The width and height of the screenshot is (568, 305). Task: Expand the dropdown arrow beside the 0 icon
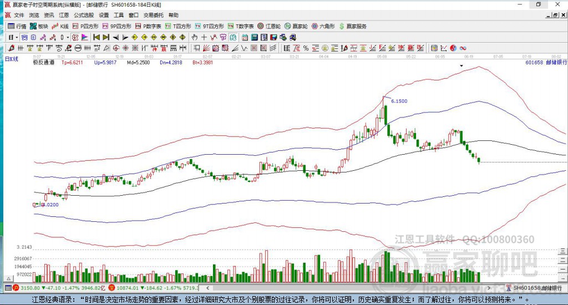point(68,37)
